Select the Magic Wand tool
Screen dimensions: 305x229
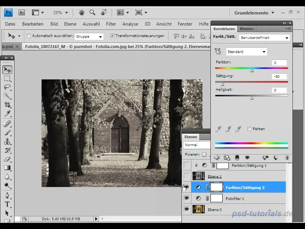(7, 96)
